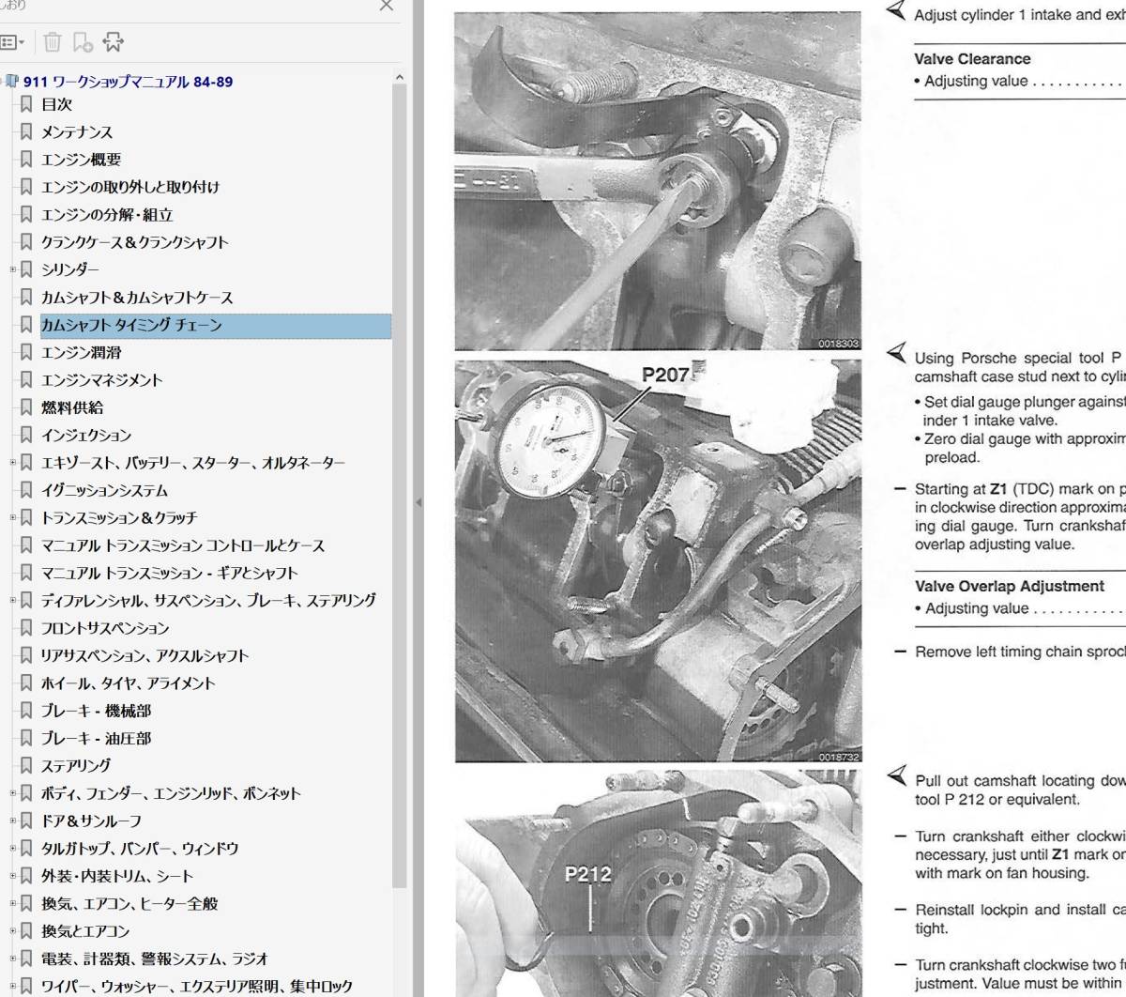
Task: Open the ステアリング bookmark
Action: [x=76, y=765]
